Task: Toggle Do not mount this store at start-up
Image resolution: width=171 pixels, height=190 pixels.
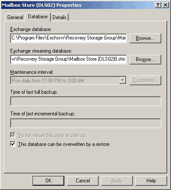Action: (x=13, y=135)
